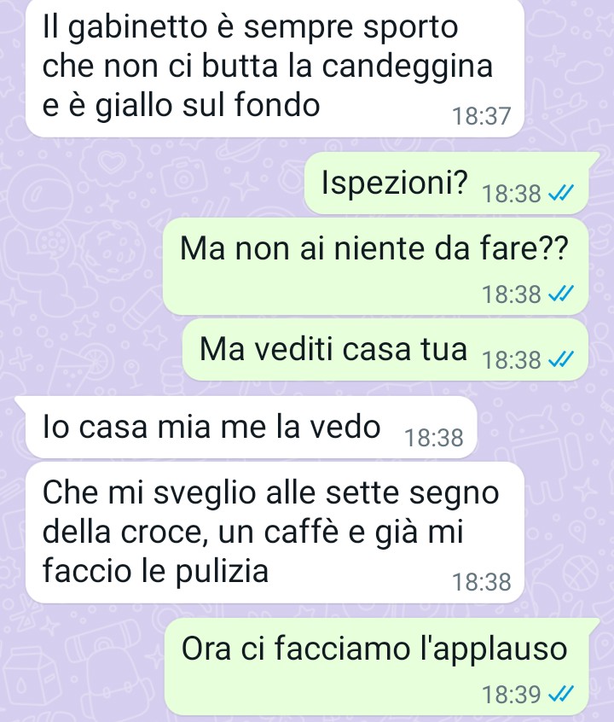Tap the 18:37 timestamp on first message

[482, 116]
